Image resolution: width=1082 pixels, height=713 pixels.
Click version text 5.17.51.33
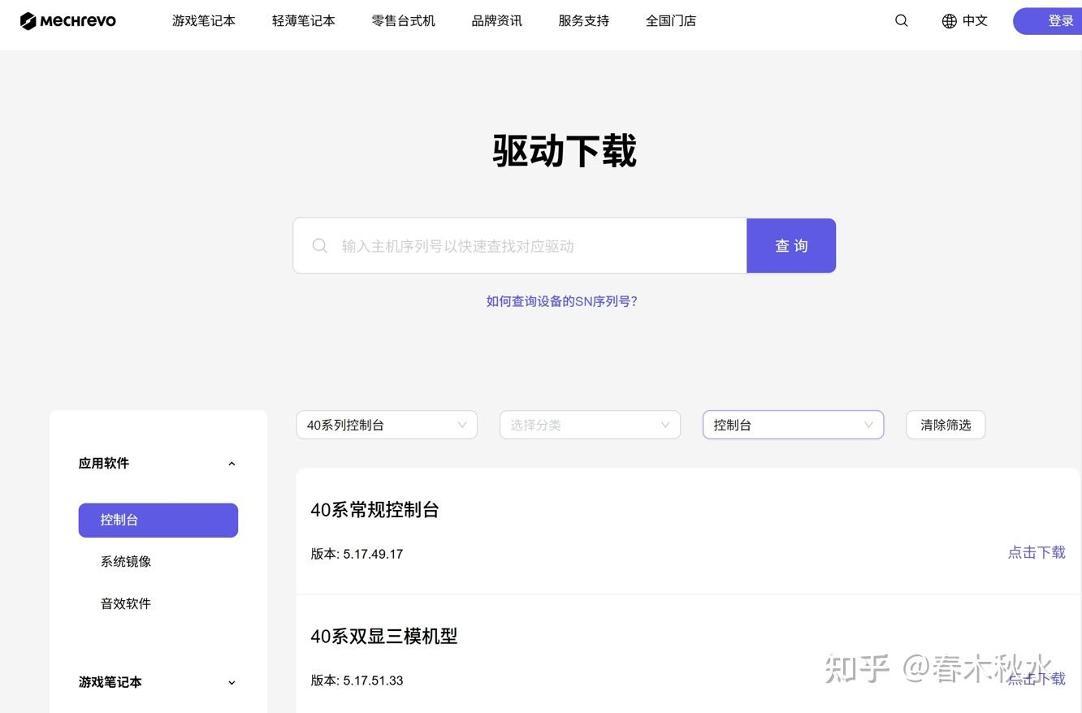tap(373, 681)
